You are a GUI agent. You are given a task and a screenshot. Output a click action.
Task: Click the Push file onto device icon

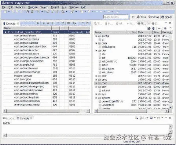[153, 28]
